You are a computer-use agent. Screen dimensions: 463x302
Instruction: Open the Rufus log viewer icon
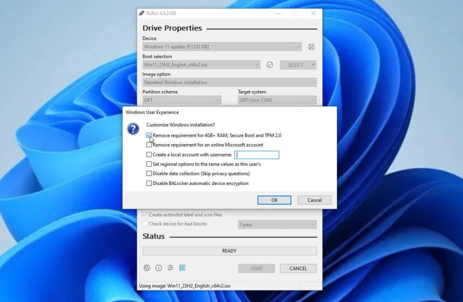182,268
